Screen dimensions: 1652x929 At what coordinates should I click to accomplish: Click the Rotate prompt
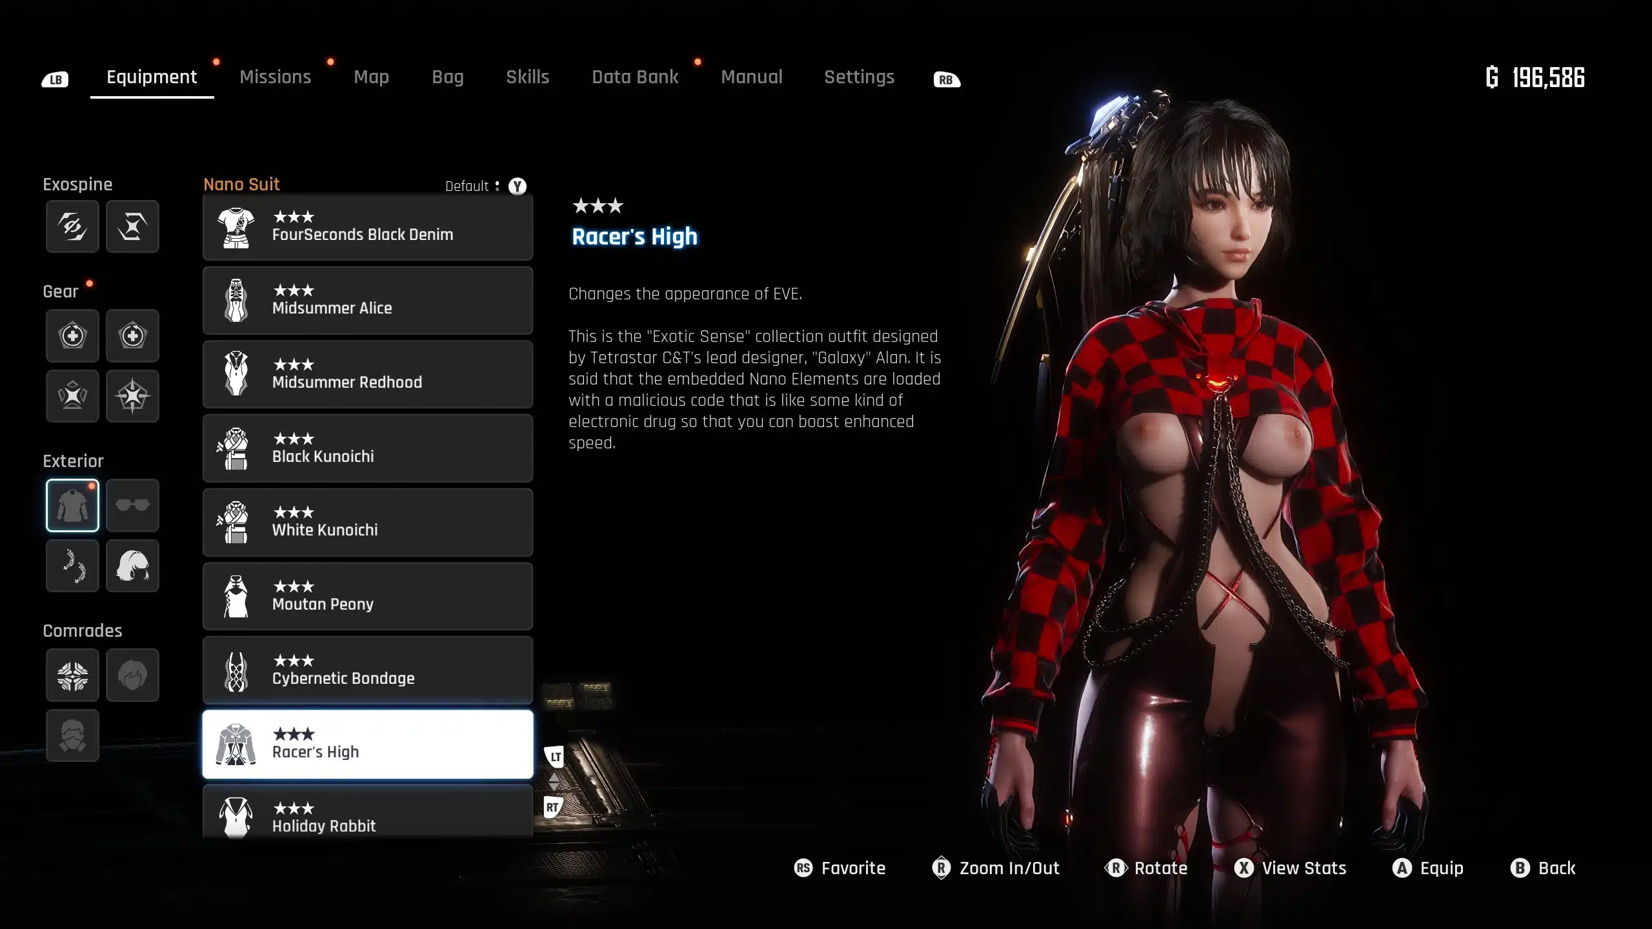pos(1147,868)
